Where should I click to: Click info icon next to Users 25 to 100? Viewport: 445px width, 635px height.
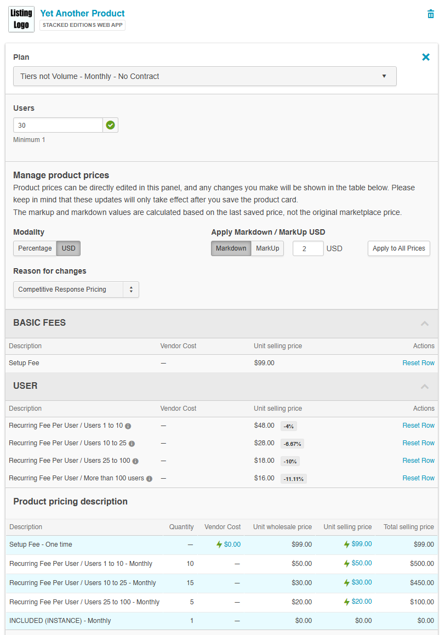(x=135, y=461)
